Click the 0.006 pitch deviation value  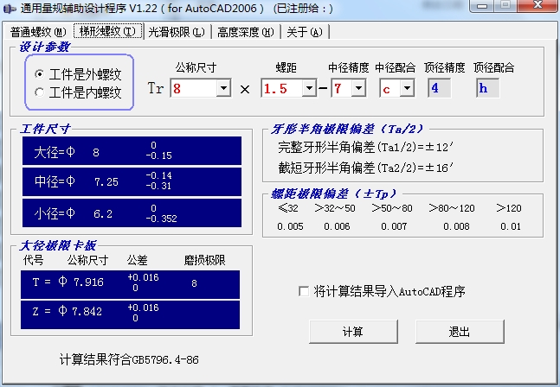click(x=337, y=226)
